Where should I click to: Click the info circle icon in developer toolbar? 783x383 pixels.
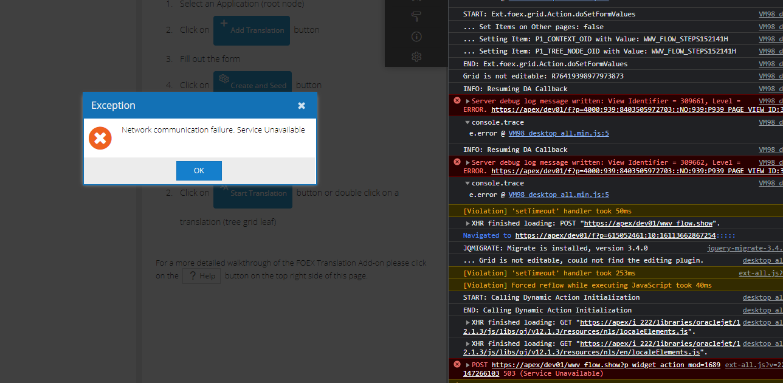pyautogui.click(x=416, y=36)
